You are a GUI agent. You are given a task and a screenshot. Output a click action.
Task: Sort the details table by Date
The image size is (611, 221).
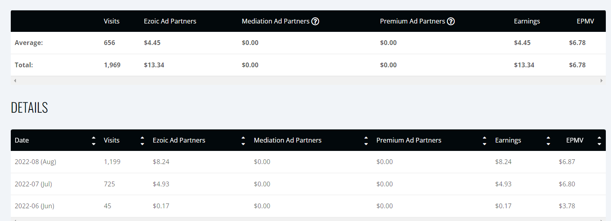[x=93, y=141]
